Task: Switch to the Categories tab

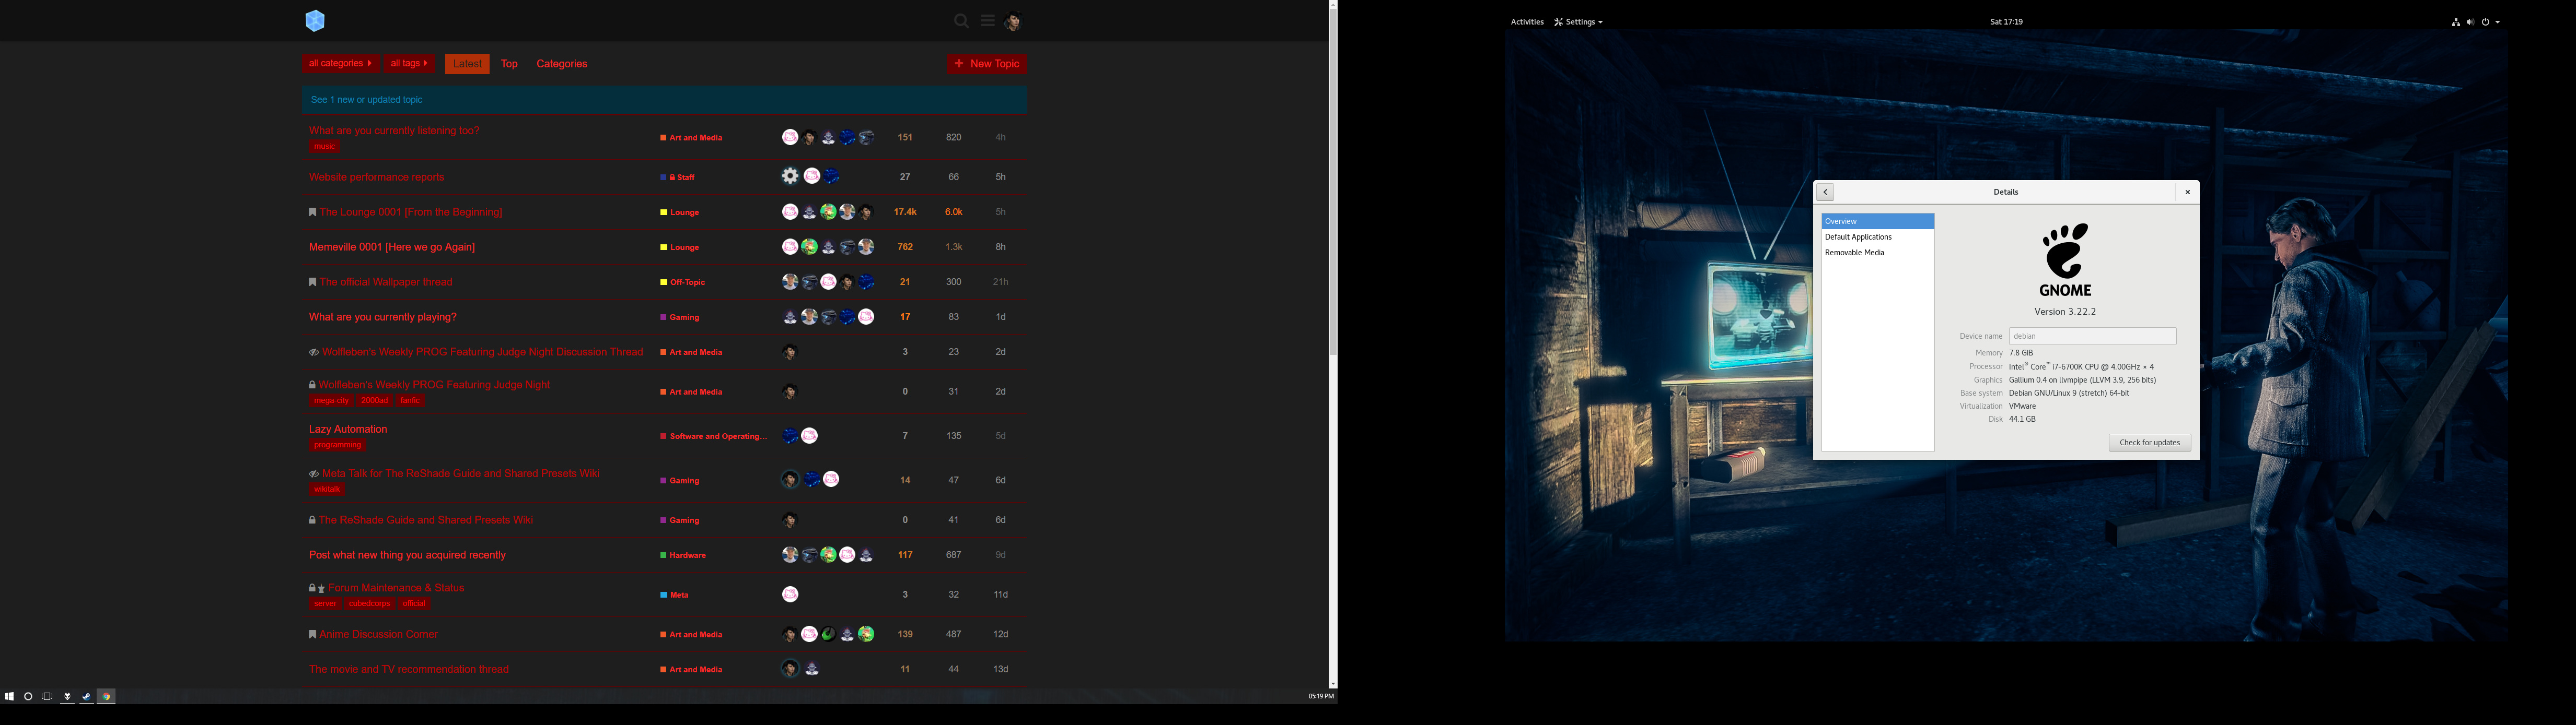Action: tap(561, 64)
